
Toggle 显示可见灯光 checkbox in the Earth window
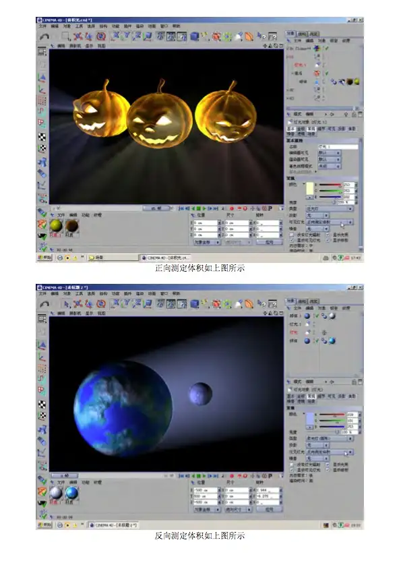click(292, 470)
